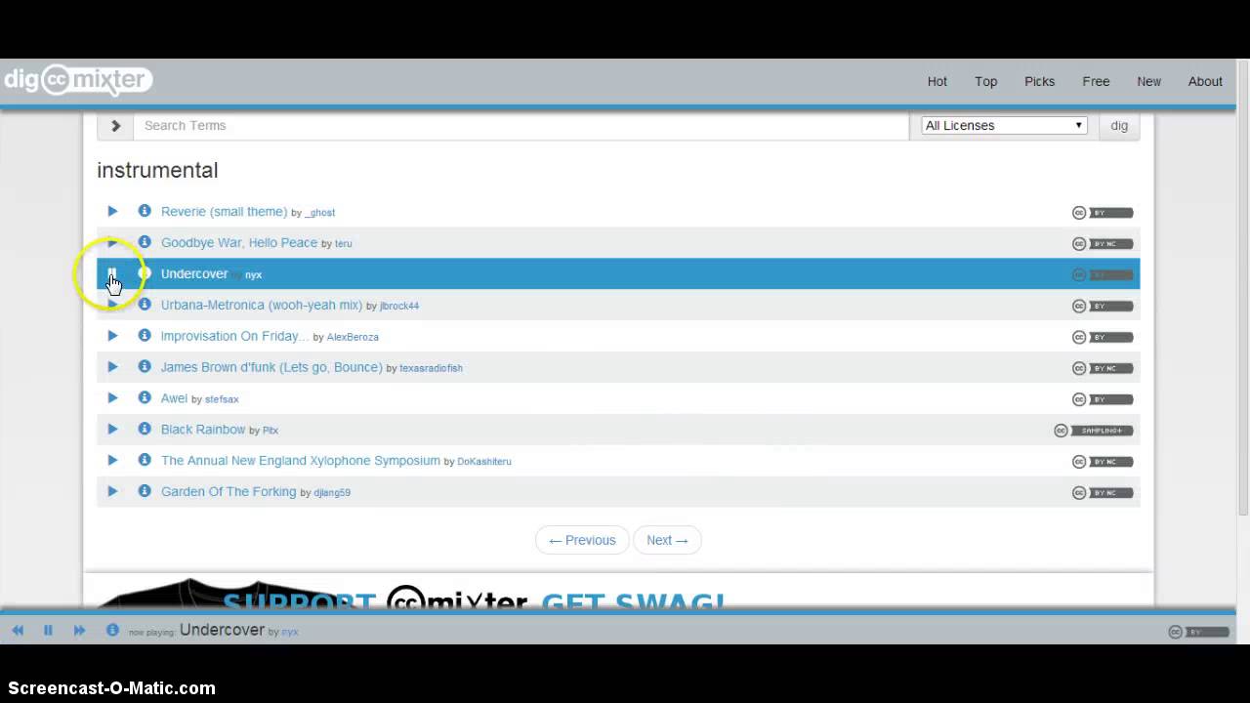The image size is (1250, 703).
Task: Expand search options chevron beside Search Terms
Action: [x=115, y=125]
